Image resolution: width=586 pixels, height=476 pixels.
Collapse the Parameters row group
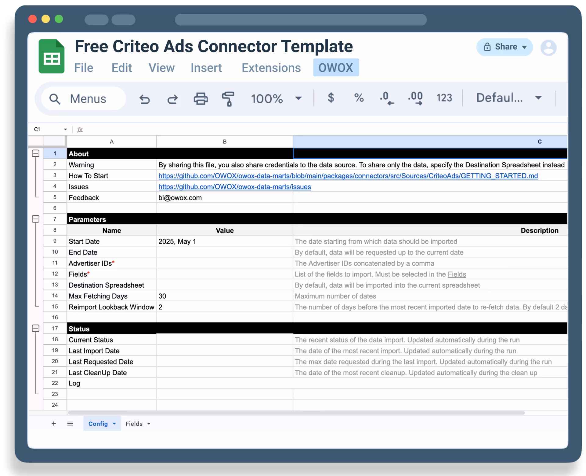coord(36,219)
